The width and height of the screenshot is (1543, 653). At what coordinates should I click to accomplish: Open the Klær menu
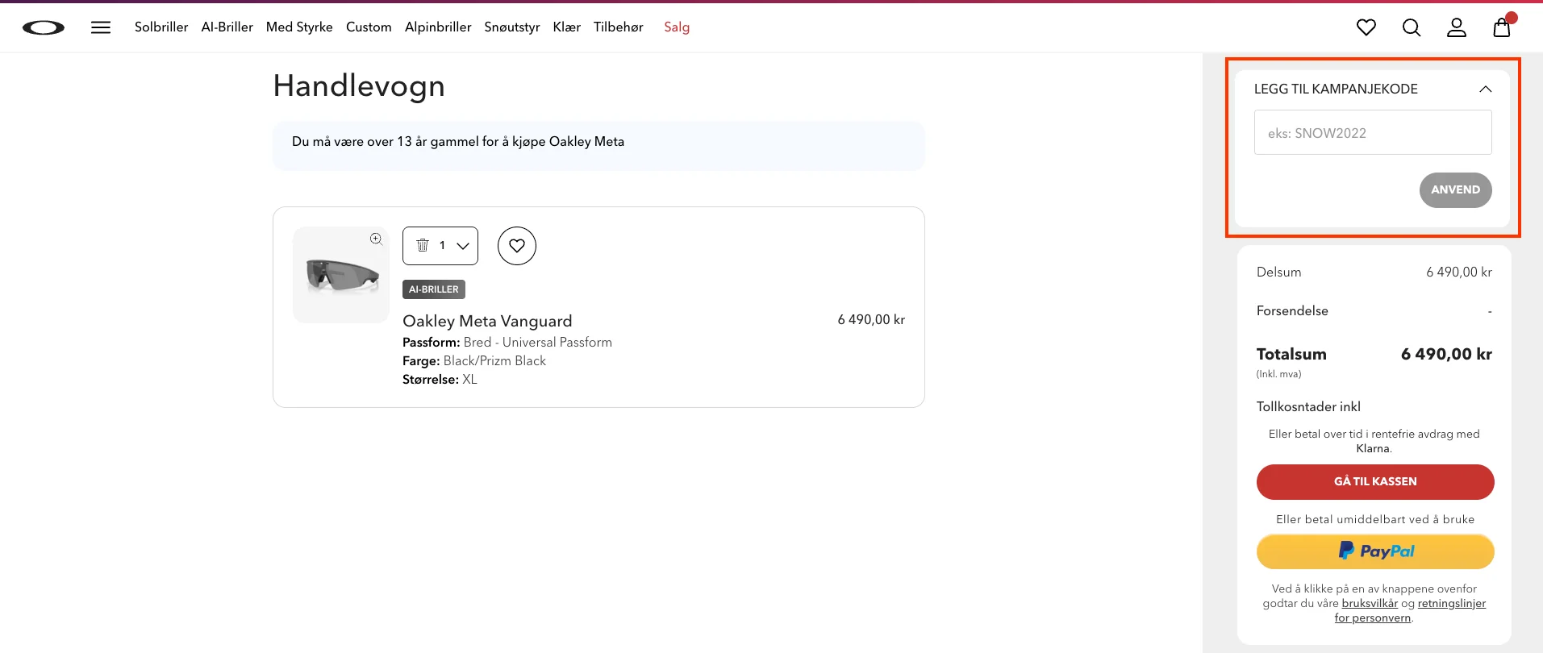tap(567, 27)
